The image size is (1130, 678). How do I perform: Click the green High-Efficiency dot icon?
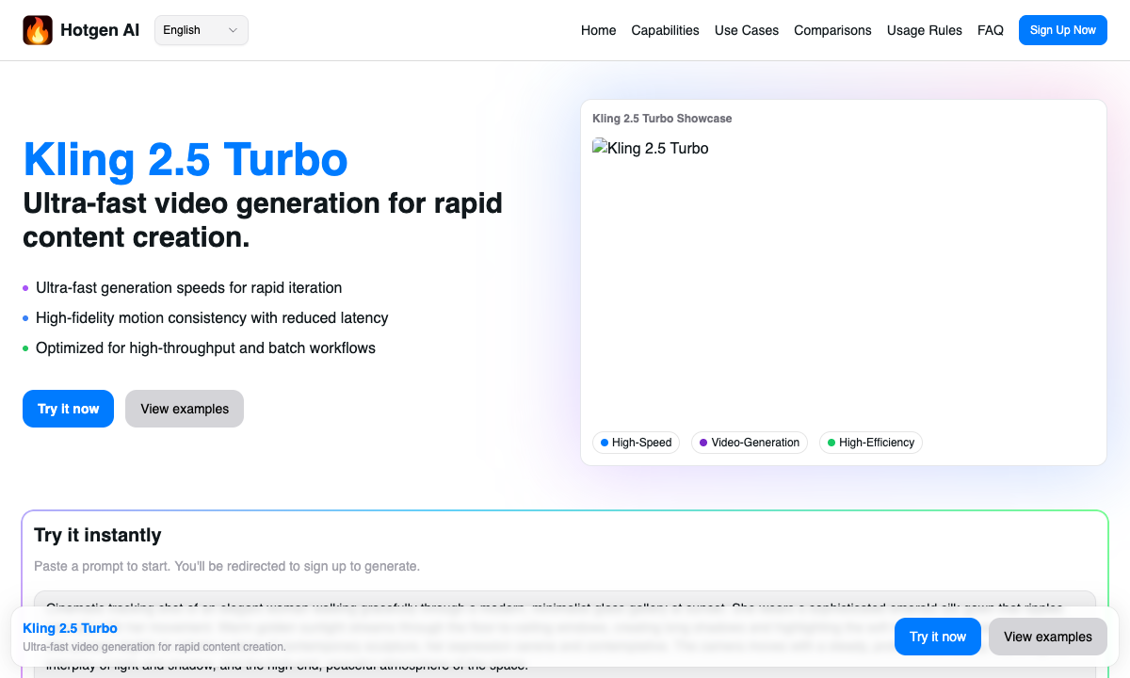pos(831,443)
